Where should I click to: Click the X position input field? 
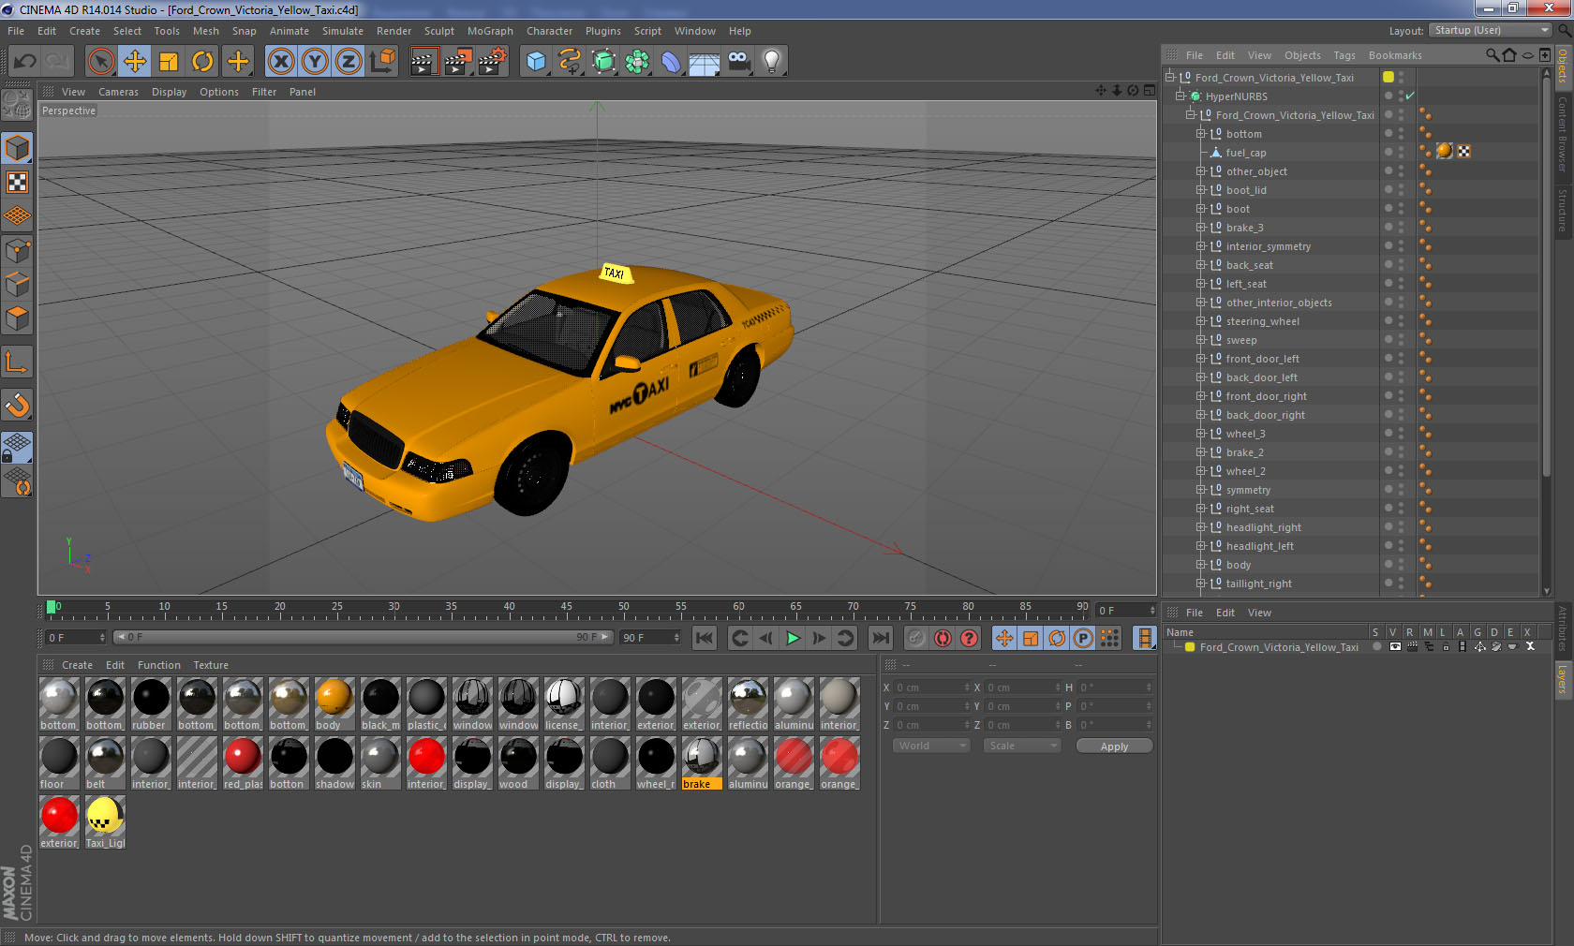(x=931, y=687)
